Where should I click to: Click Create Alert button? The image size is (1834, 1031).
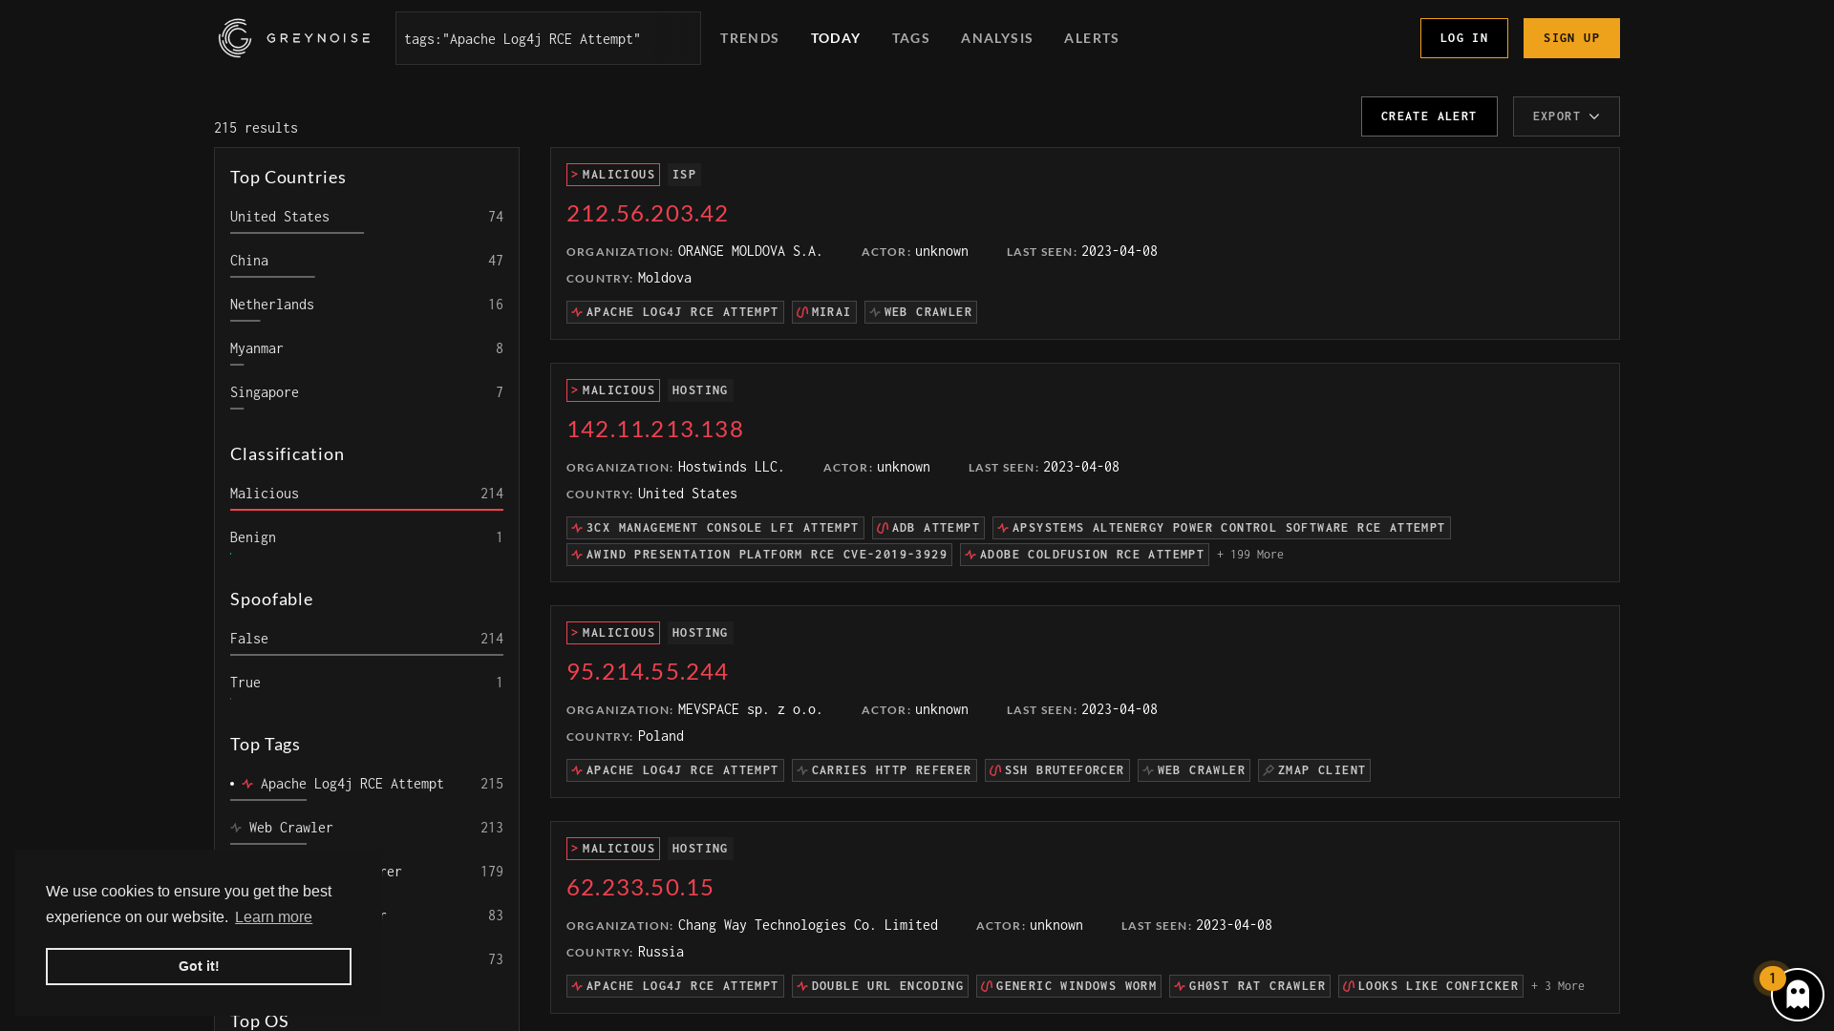click(1429, 116)
